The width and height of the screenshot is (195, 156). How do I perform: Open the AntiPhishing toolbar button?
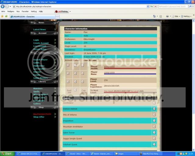click(x=62, y=12)
